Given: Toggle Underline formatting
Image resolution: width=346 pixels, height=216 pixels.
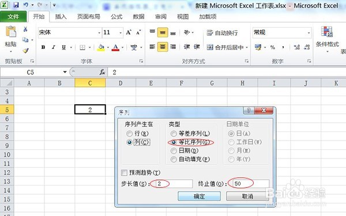Looking at the screenshot, I should coord(64,47).
